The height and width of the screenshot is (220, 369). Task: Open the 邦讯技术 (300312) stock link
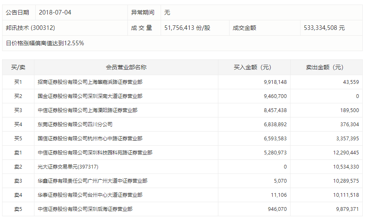(30, 28)
